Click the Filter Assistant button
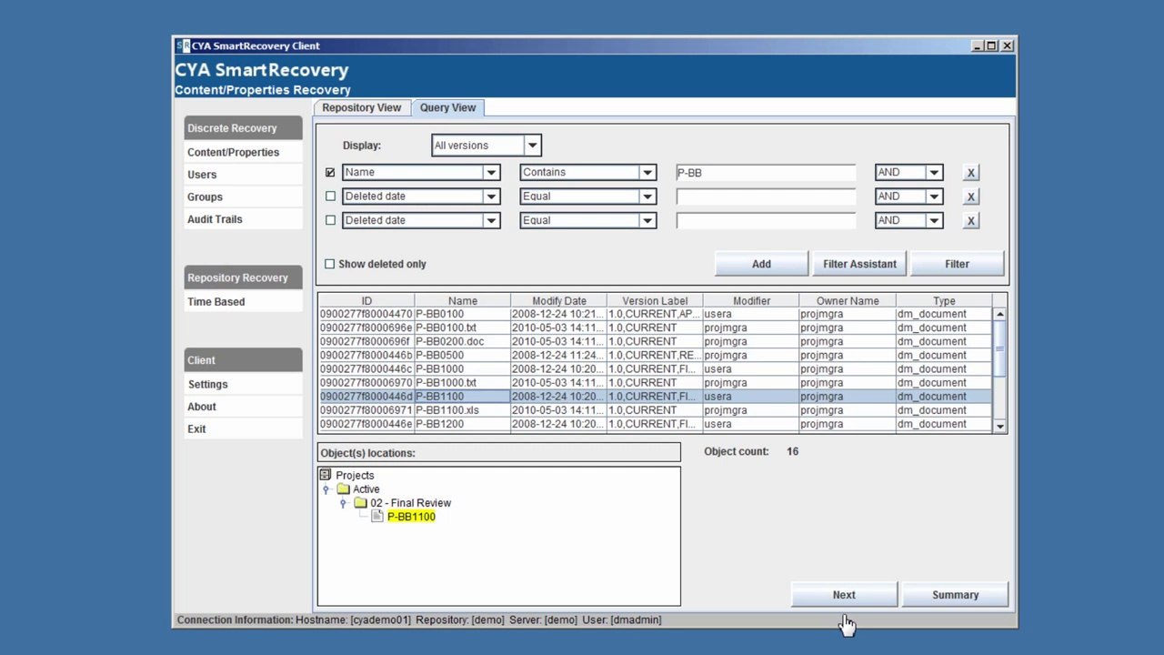This screenshot has width=1164, height=655. 859,264
